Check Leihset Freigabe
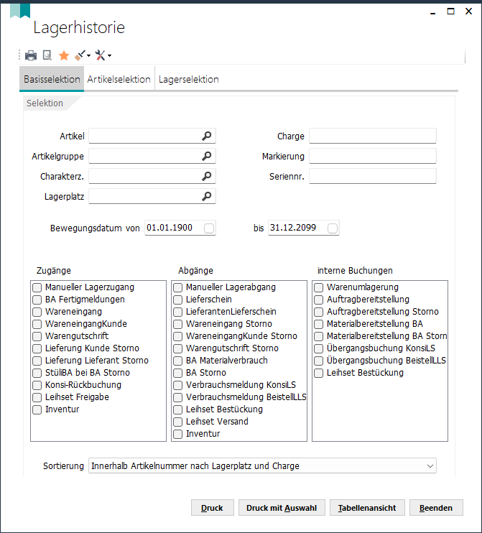Viewport: 482px width, 533px height. click(37, 397)
